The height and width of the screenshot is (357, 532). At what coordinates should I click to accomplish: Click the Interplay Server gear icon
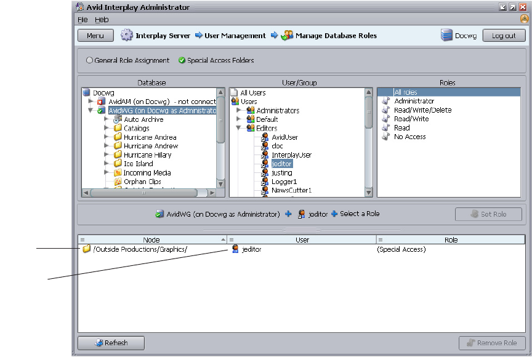pos(127,35)
